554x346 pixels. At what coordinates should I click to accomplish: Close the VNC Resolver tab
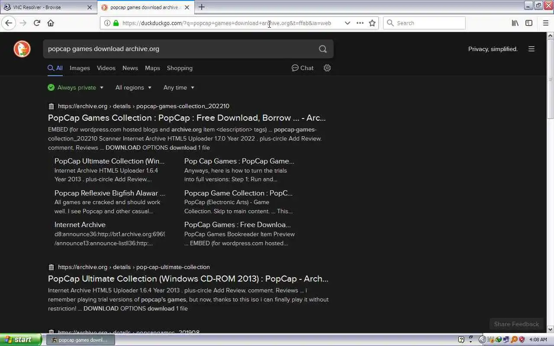coord(90,7)
